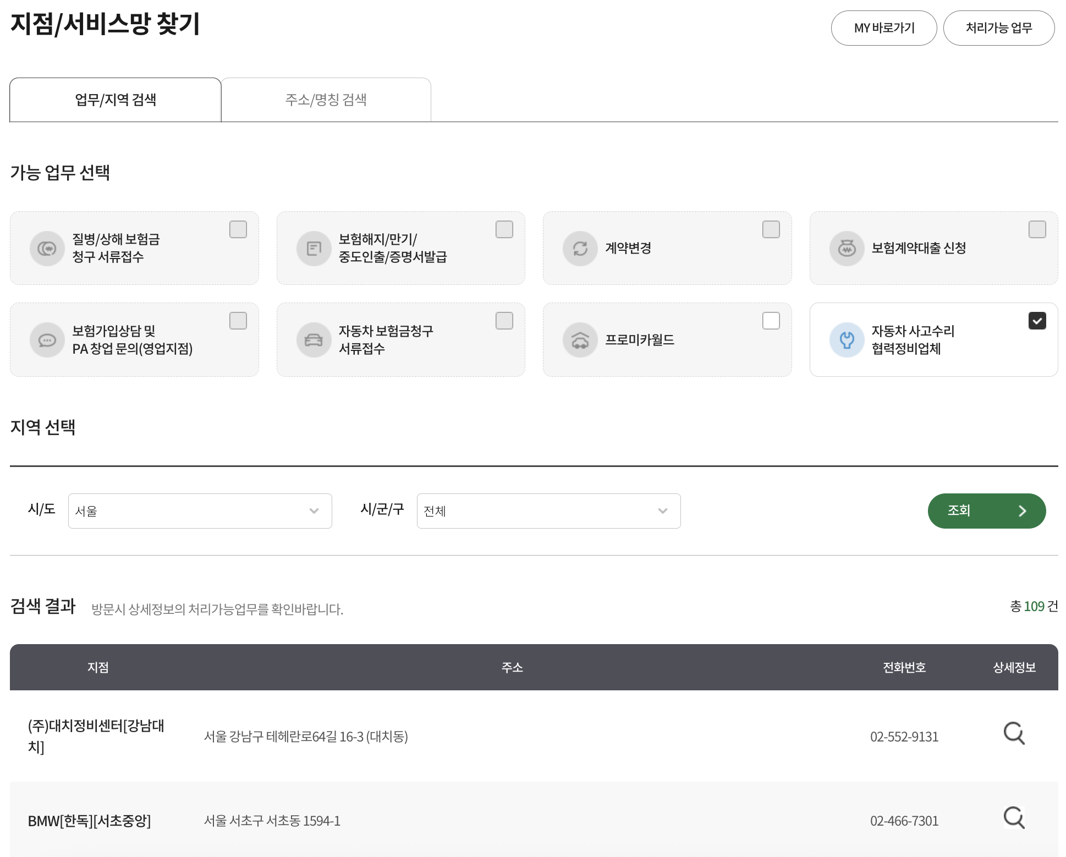Open the 시/도 dropdown showing 서울
The width and height of the screenshot is (1066, 857).
200,511
